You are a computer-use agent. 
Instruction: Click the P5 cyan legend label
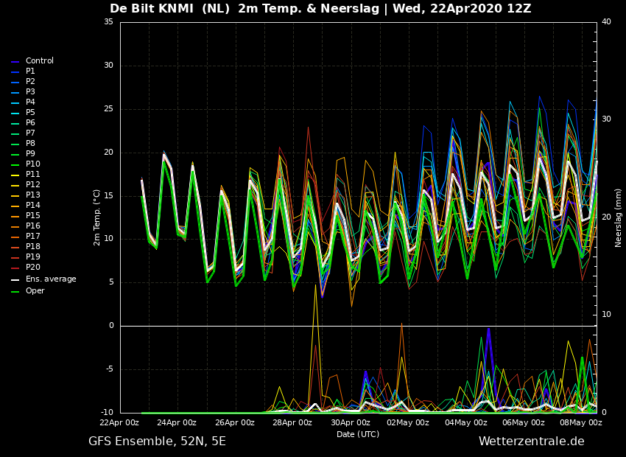[x=30, y=112]
